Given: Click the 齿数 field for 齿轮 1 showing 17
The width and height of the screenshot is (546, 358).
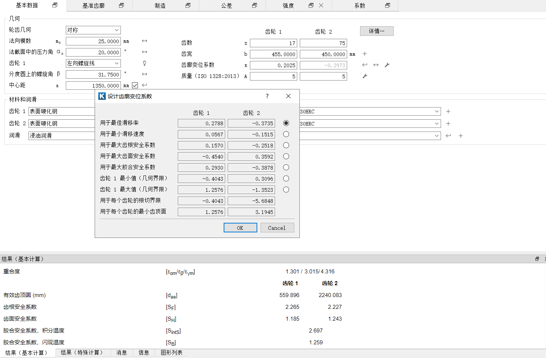Looking at the screenshot, I should pyautogui.click(x=274, y=43).
